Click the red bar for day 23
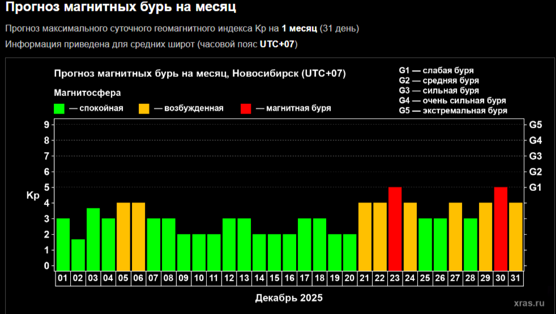 395,229
